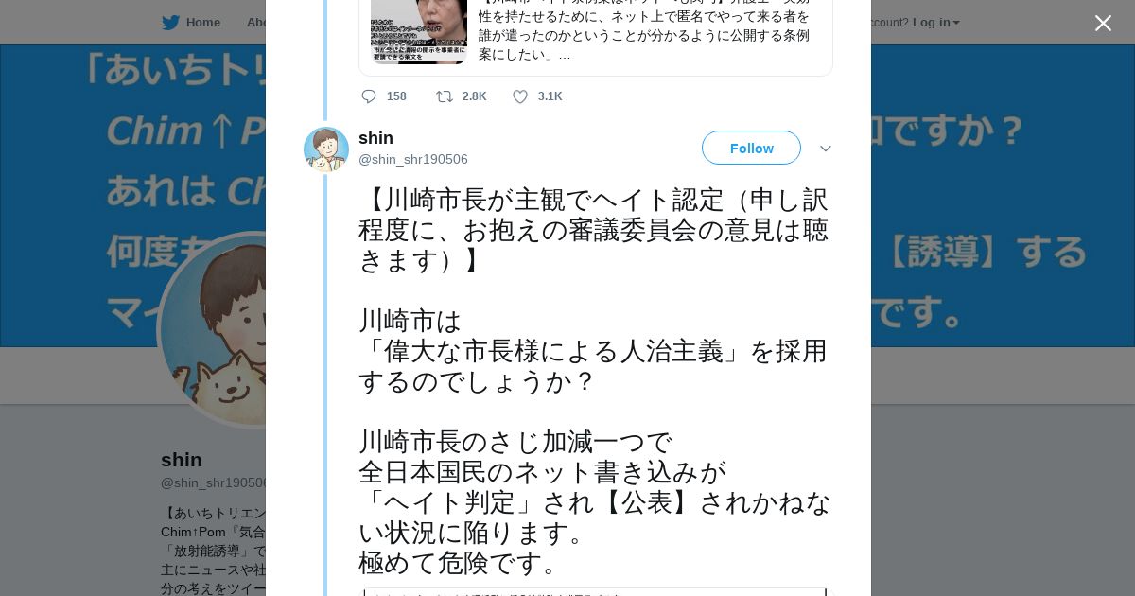The height and width of the screenshot is (596, 1135).
Task: Click the shin display name in the tweet
Action: tap(375, 138)
